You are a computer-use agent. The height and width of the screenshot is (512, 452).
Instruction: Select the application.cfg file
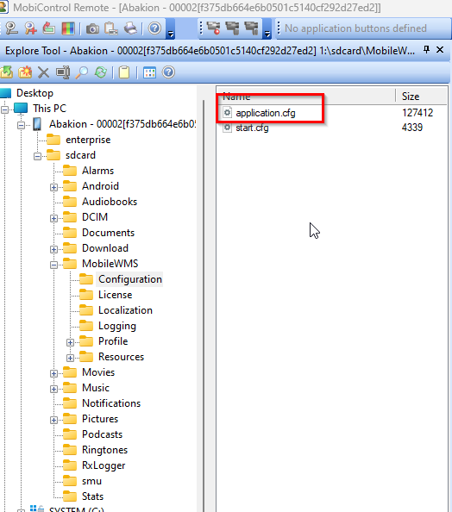click(x=266, y=113)
